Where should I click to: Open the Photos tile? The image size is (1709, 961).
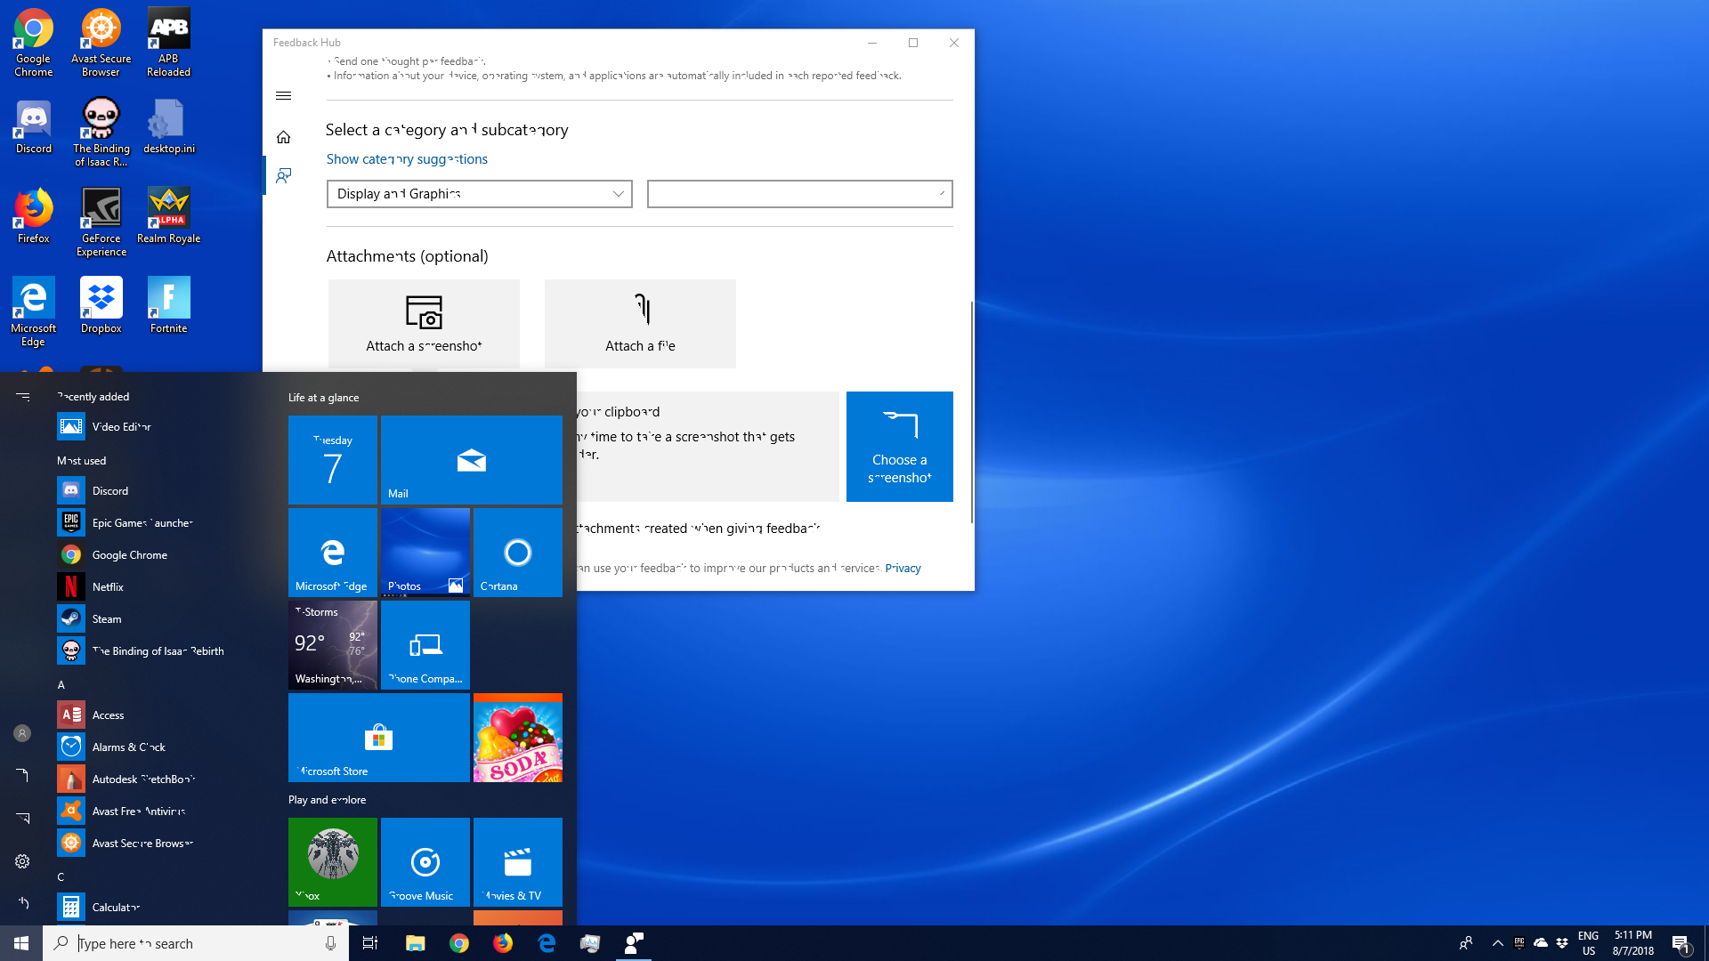(x=425, y=553)
